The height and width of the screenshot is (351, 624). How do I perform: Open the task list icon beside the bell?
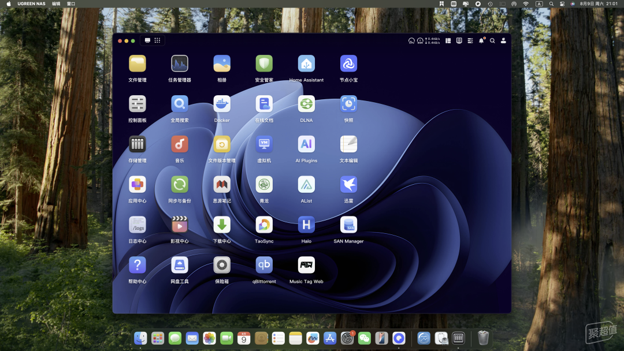point(470,40)
